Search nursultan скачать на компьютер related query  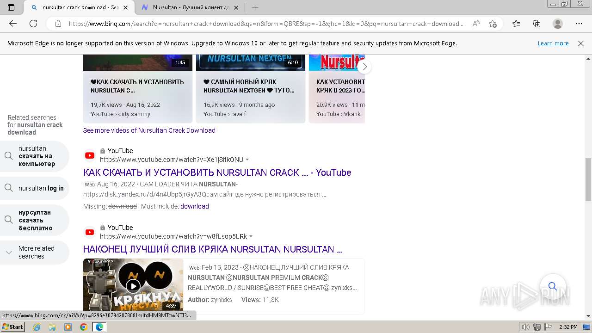(35, 156)
